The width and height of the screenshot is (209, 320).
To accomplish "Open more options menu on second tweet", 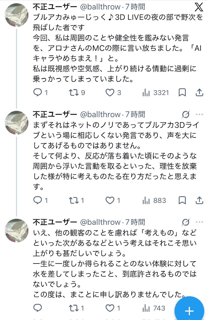I will point(199,114).
